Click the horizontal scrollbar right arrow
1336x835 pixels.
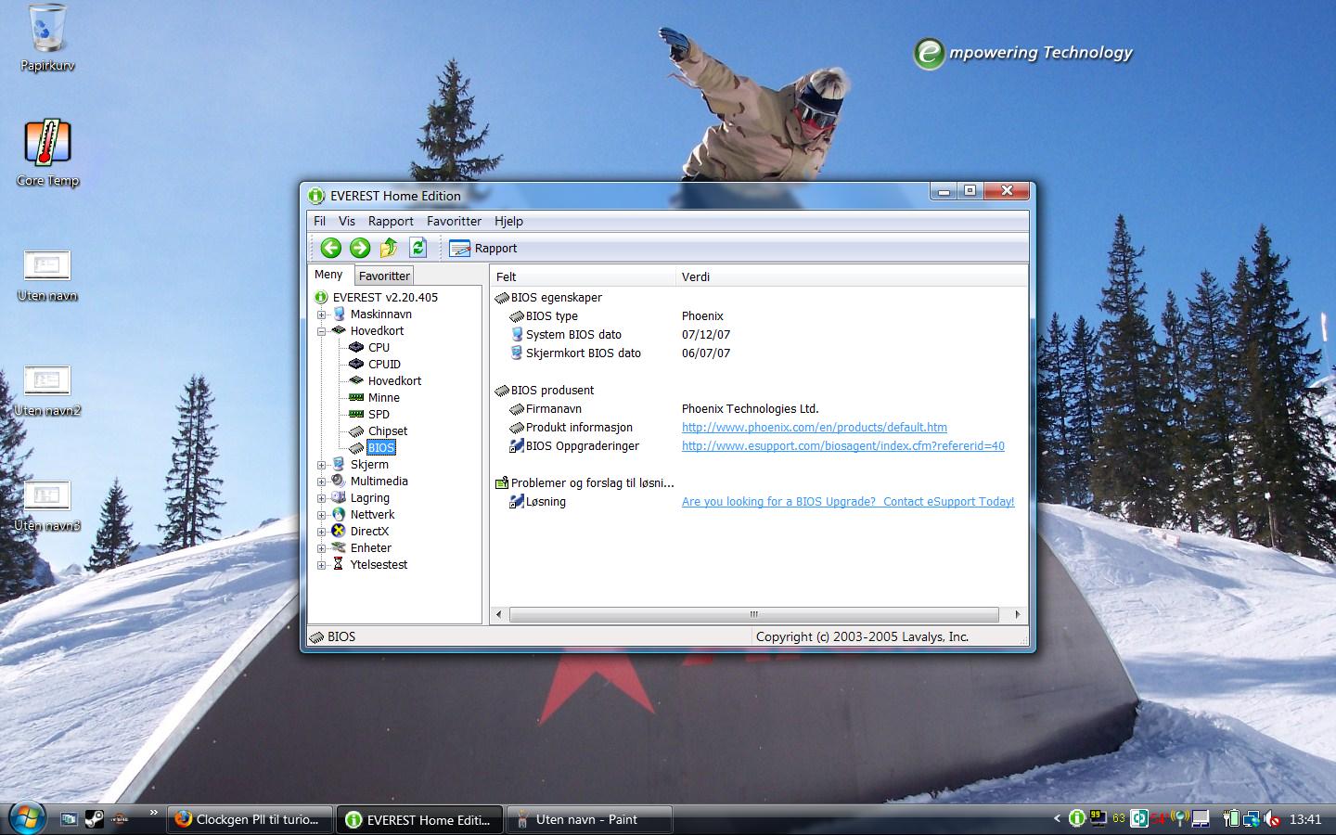(1018, 614)
